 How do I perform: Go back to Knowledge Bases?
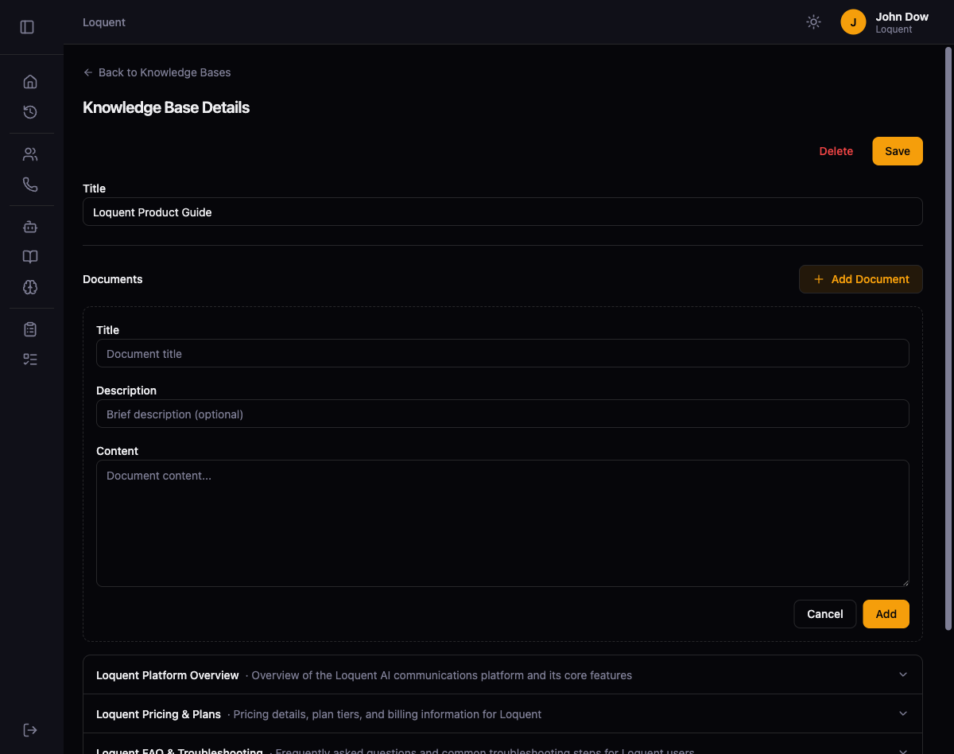point(157,72)
